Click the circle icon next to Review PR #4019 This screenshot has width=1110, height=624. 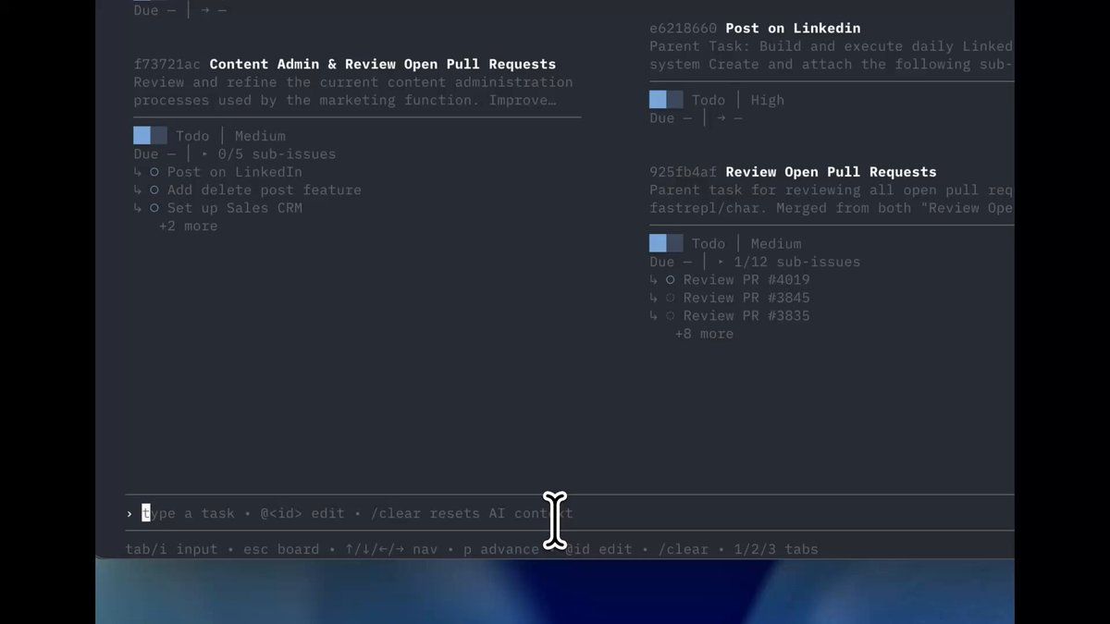[671, 280]
